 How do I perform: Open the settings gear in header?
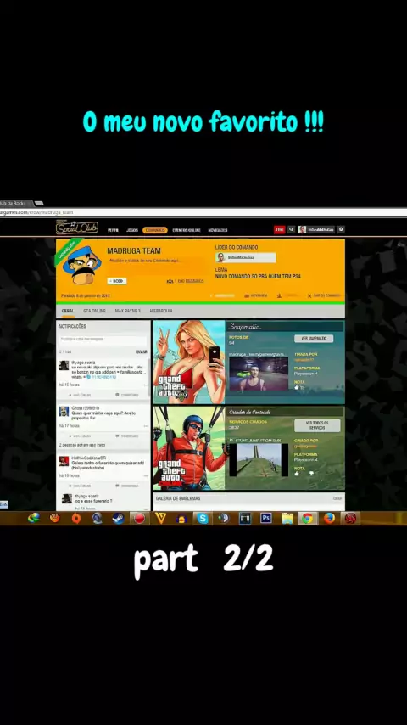[x=341, y=229]
